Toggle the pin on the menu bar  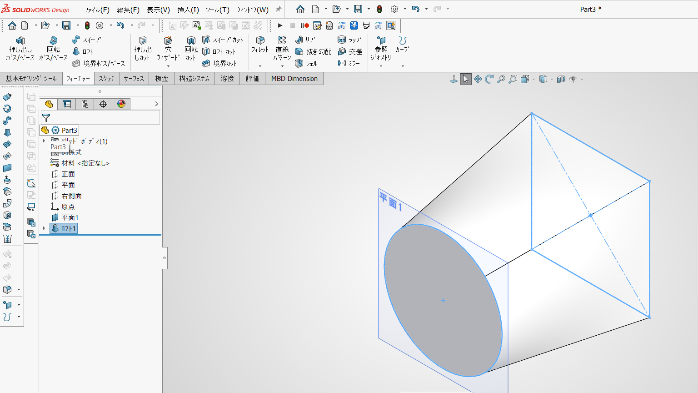click(279, 9)
